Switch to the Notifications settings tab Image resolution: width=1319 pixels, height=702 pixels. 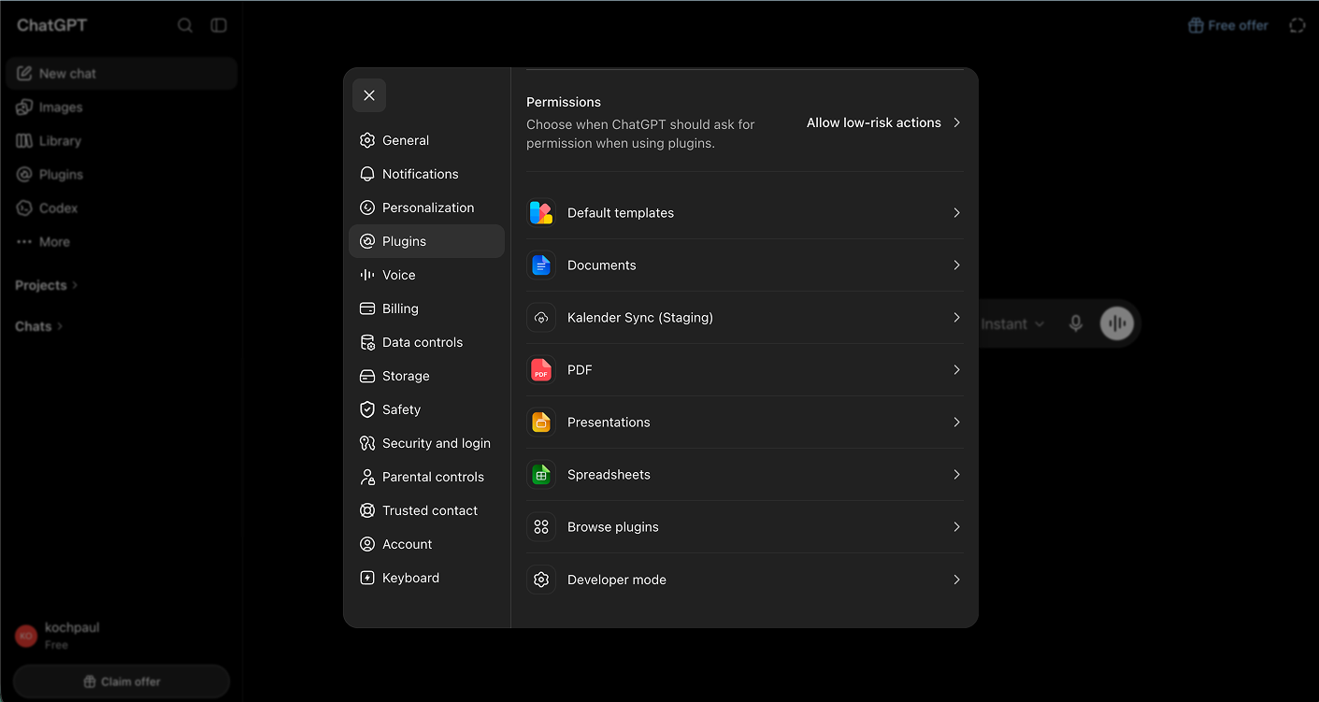[x=426, y=174]
